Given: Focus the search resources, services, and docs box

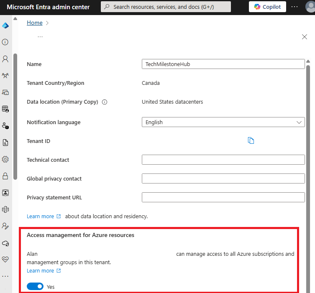Looking at the screenshot, I should point(166,7).
